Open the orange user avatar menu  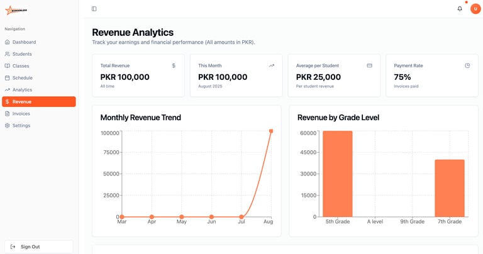pyautogui.click(x=475, y=9)
